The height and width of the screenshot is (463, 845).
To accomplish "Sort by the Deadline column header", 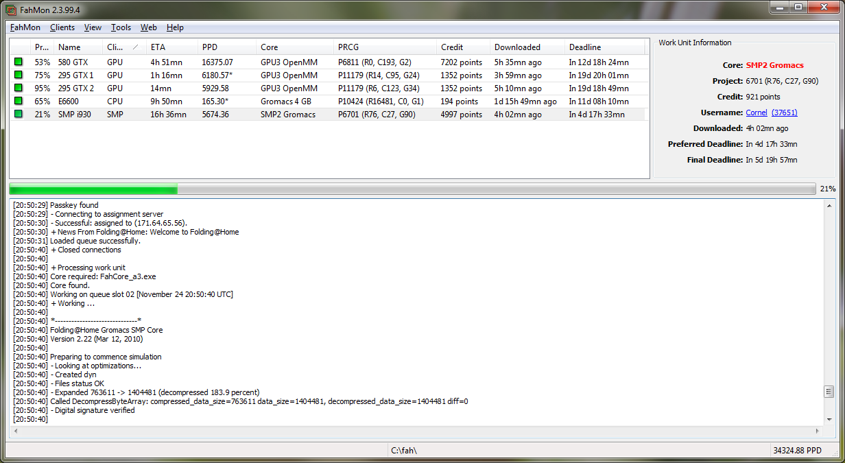I will [x=604, y=47].
